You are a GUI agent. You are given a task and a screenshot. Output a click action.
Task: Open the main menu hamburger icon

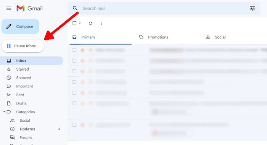pos(9,8)
